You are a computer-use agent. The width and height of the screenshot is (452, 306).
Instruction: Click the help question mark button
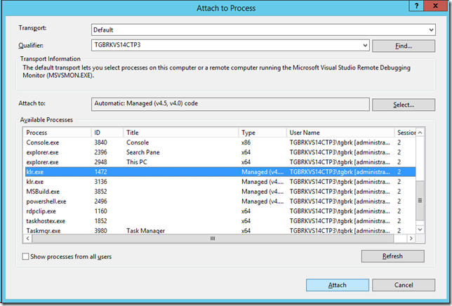pyautogui.click(x=417, y=6)
